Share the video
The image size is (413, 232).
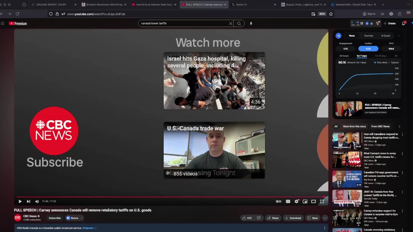pyautogui.click(x=273, y=218)
